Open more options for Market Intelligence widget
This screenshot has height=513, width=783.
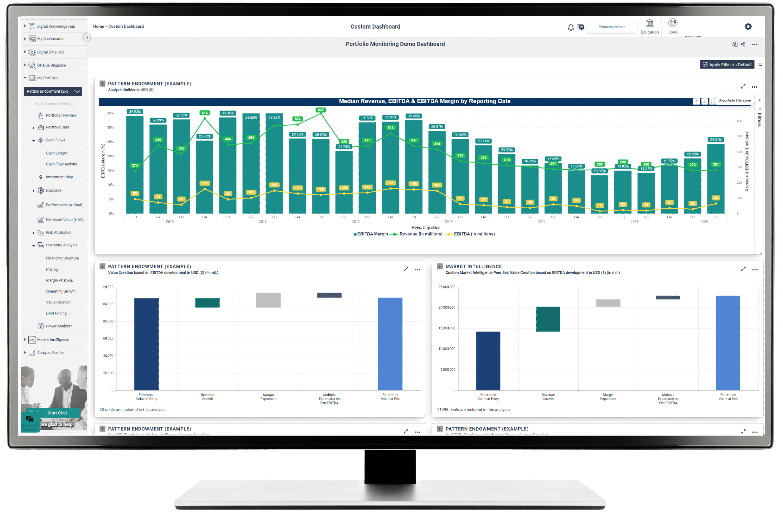click(x=754, y=270)
